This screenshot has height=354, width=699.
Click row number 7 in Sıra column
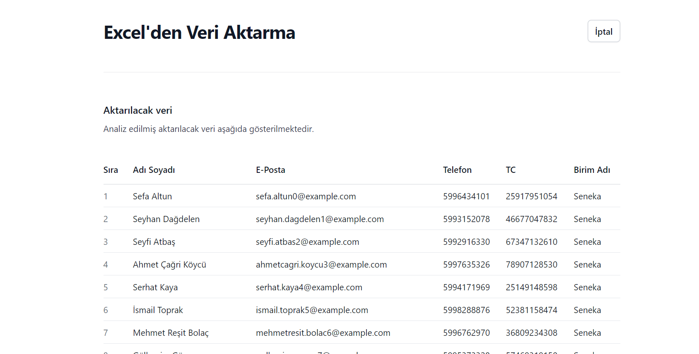pyautogui.click(x=106, y=333)
